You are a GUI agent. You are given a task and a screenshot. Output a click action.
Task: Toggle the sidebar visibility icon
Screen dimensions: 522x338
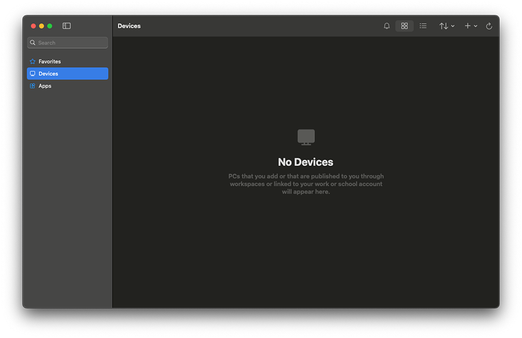67,26
